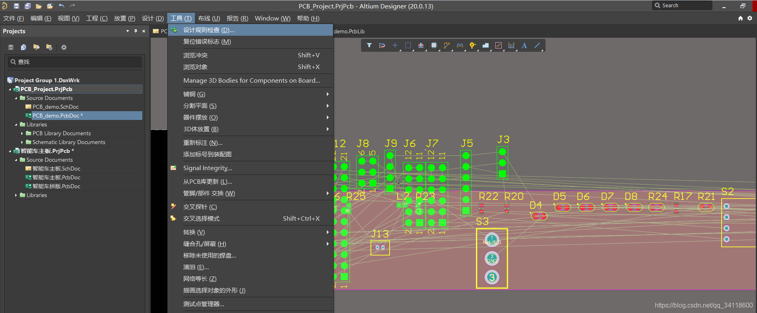Select the S3 component on the PCB canvas
The width and height of the screenshot is (757, 313).
click(x=492, y=258)
